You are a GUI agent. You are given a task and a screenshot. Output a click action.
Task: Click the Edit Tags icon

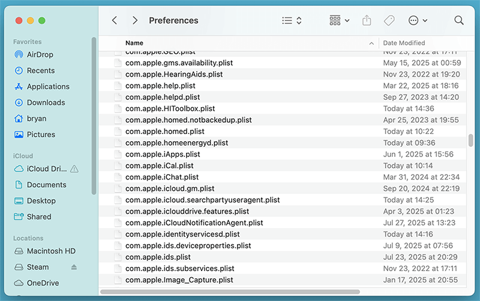[389, 20]
